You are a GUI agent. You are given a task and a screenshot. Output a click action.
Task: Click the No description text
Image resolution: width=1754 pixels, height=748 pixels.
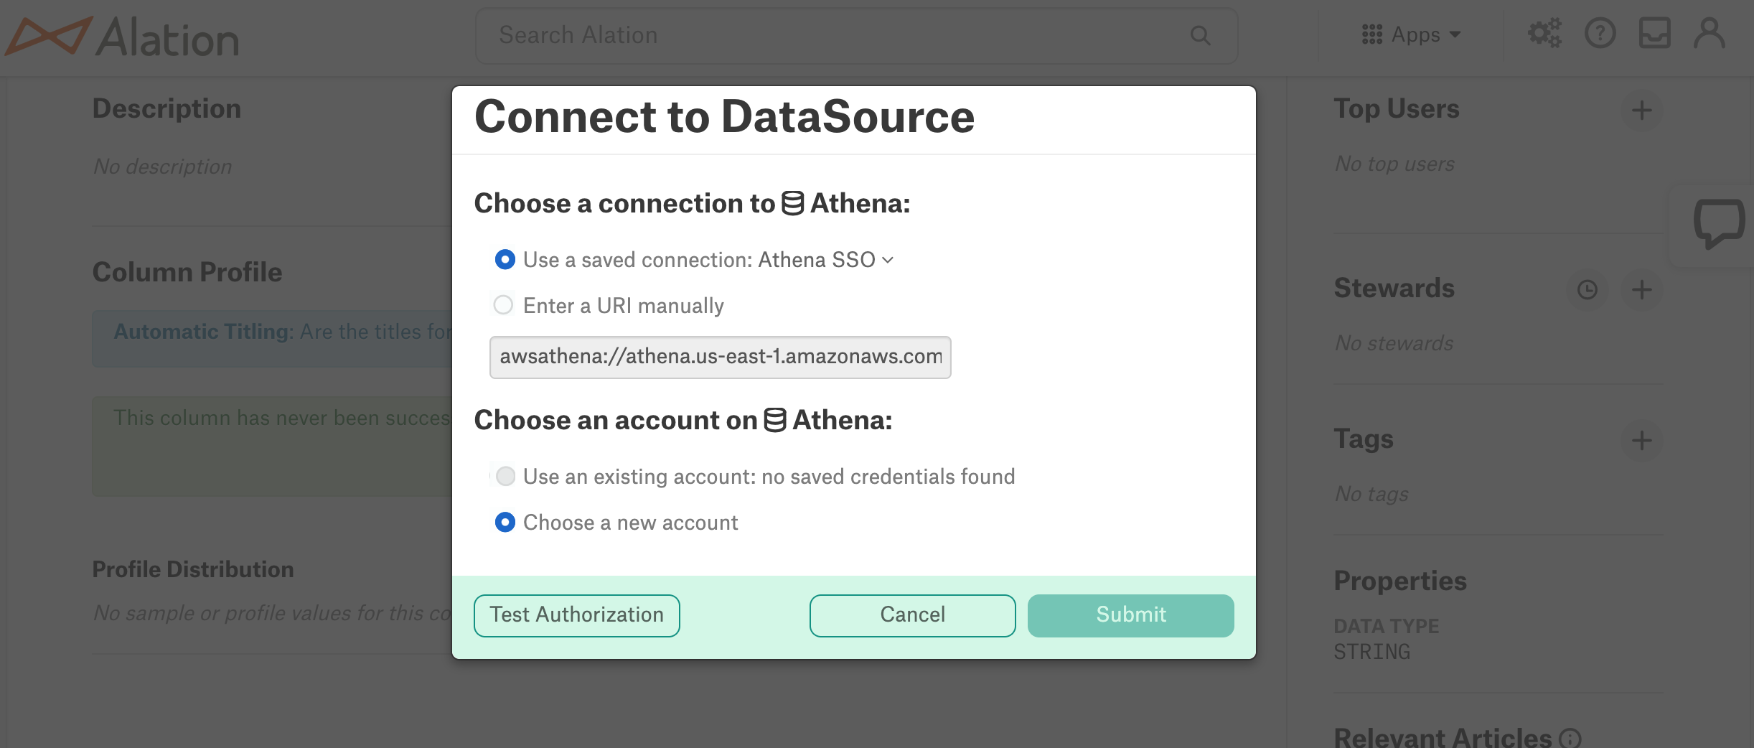point(163,166)
